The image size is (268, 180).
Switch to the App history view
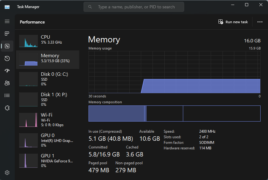click(7, 58)
